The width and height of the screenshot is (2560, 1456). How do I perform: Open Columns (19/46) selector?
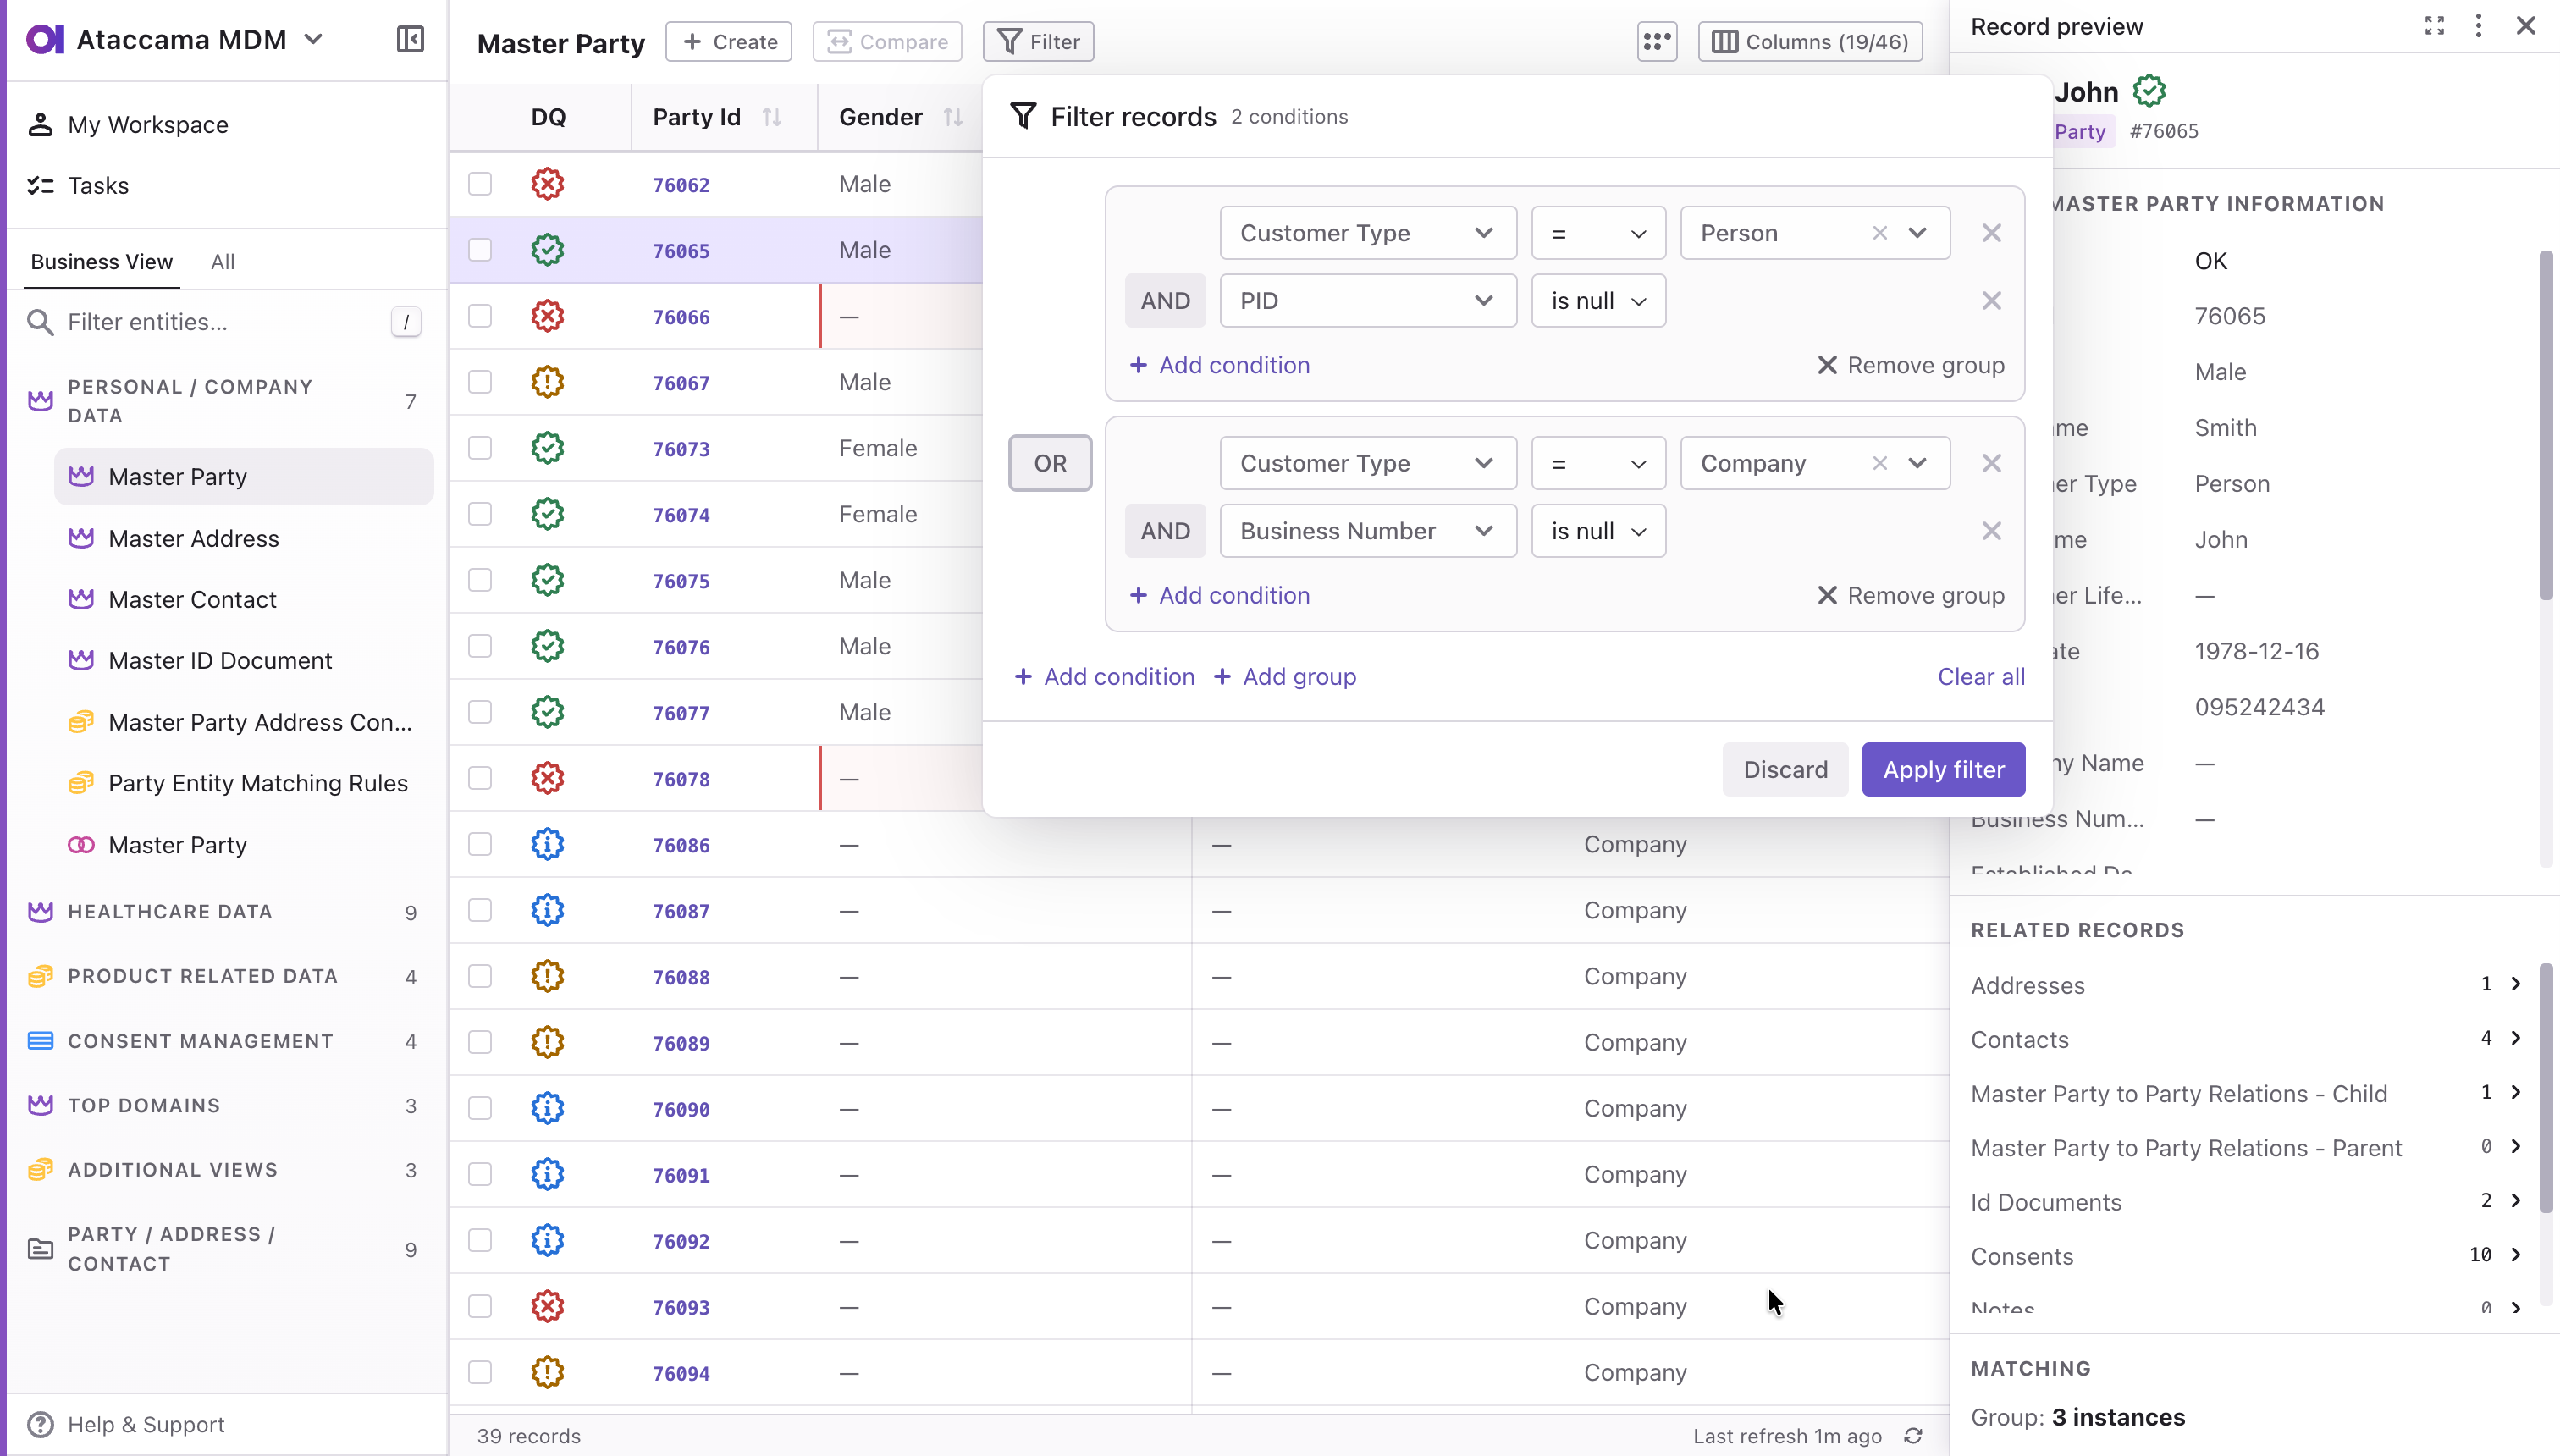coord(1810,41)
